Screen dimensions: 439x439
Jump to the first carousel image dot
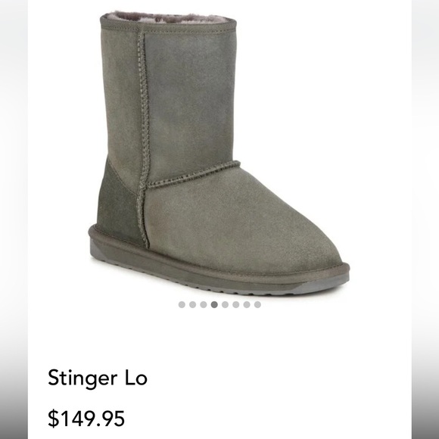coord(182,304)
